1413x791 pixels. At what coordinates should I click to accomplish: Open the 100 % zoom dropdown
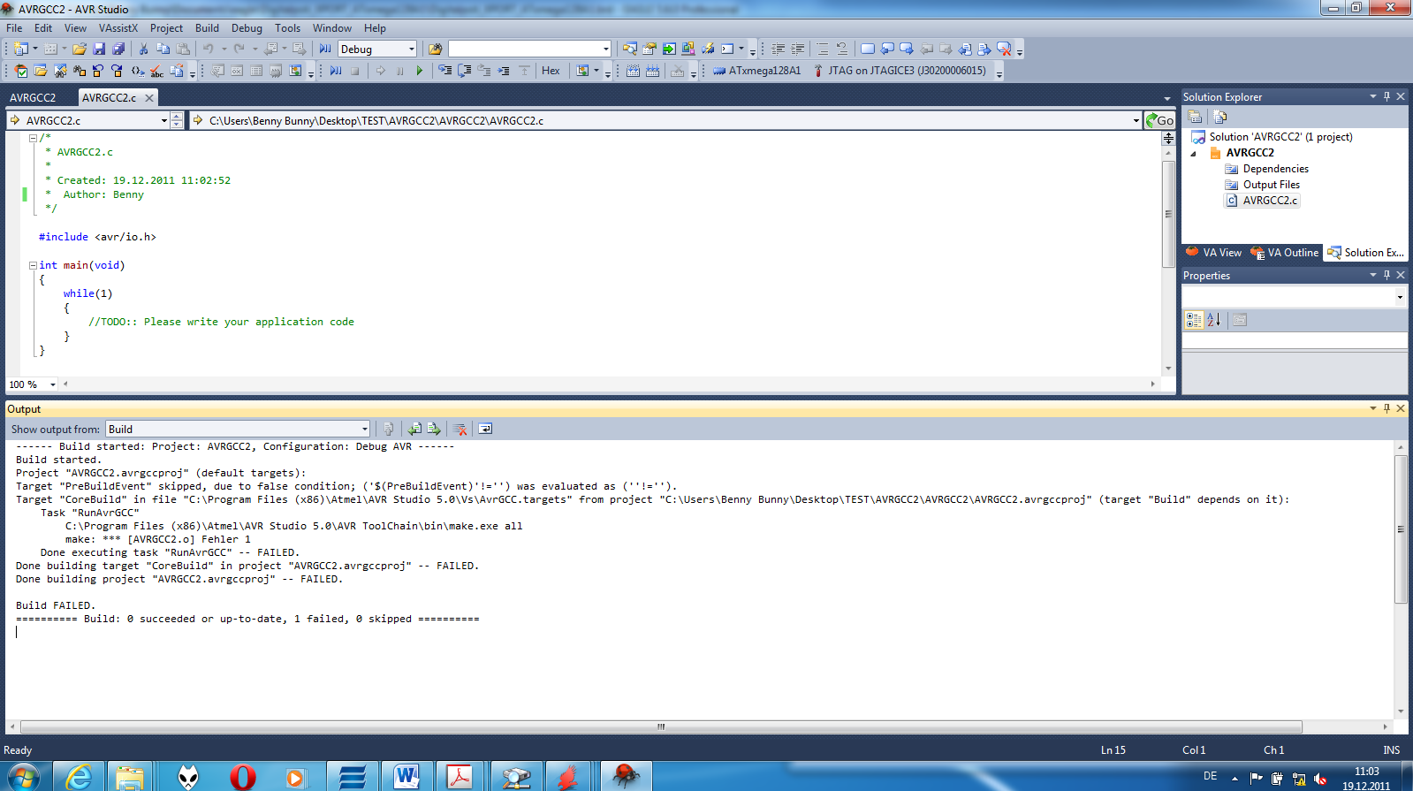click(x=53, y=384)
